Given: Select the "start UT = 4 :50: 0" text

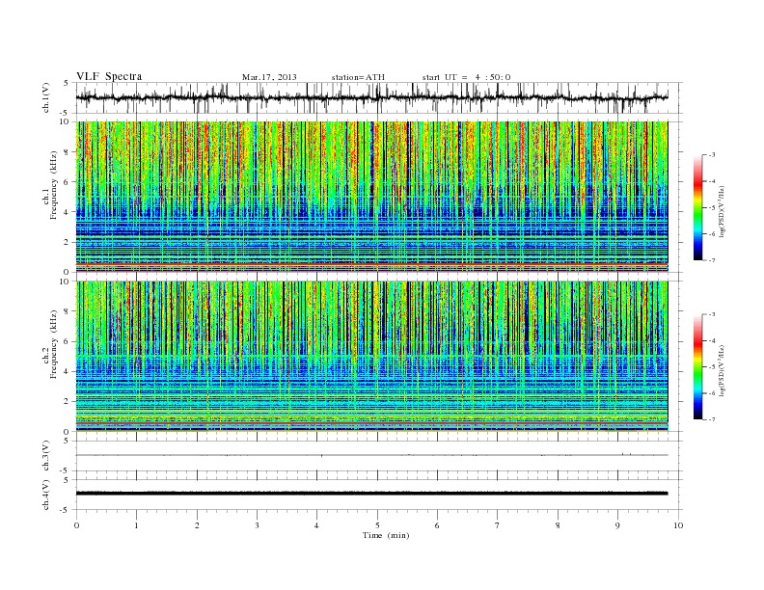Looking at the screenshot, I should [466, 77].
